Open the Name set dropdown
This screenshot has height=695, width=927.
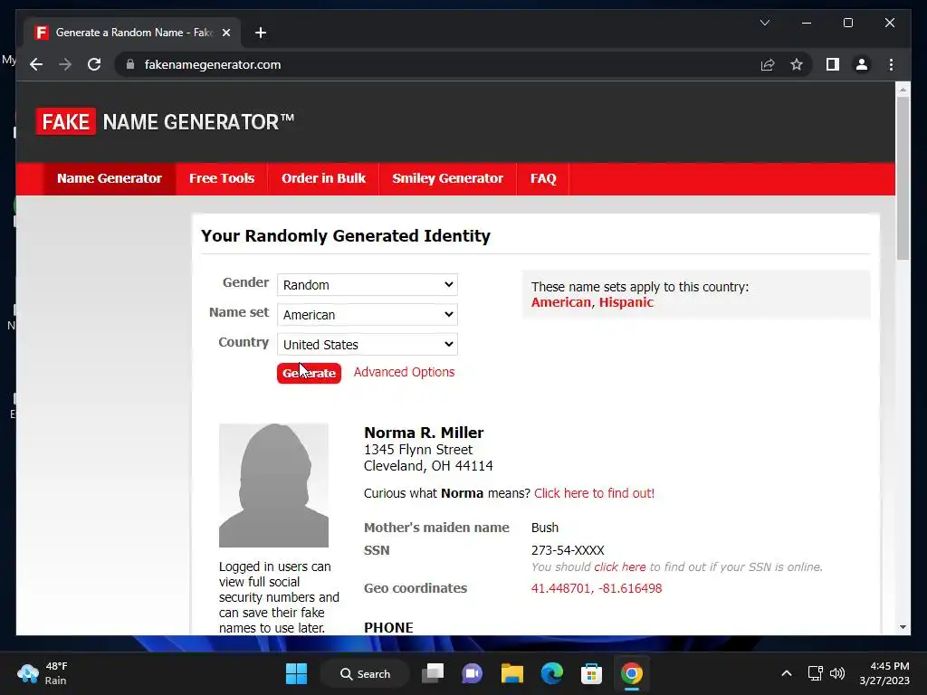pos(368,314)
